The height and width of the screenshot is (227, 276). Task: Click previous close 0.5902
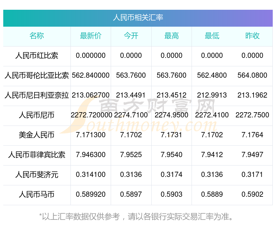click(x=252, y=194)
